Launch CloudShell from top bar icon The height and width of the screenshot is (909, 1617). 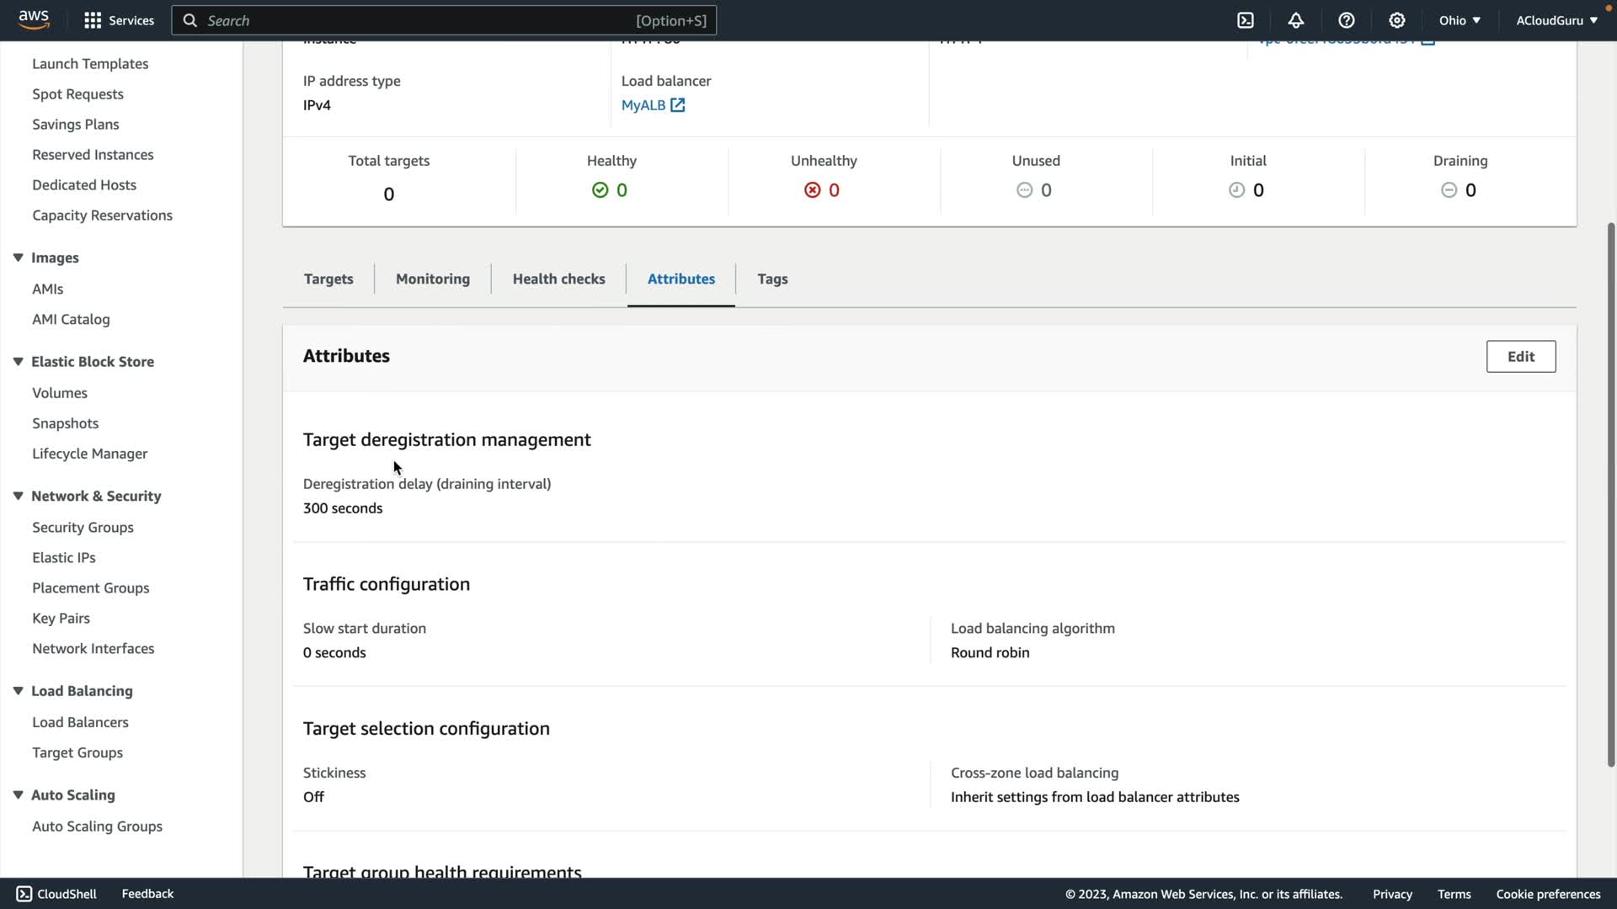pyautogui.click(x=1245, y=20)
